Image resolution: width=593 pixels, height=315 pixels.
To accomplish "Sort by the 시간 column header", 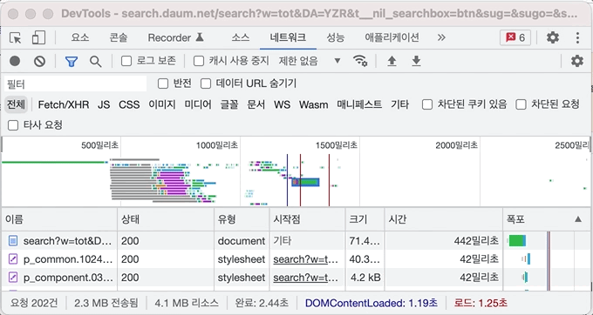I will pyautogui.click(x=444, y=219).
